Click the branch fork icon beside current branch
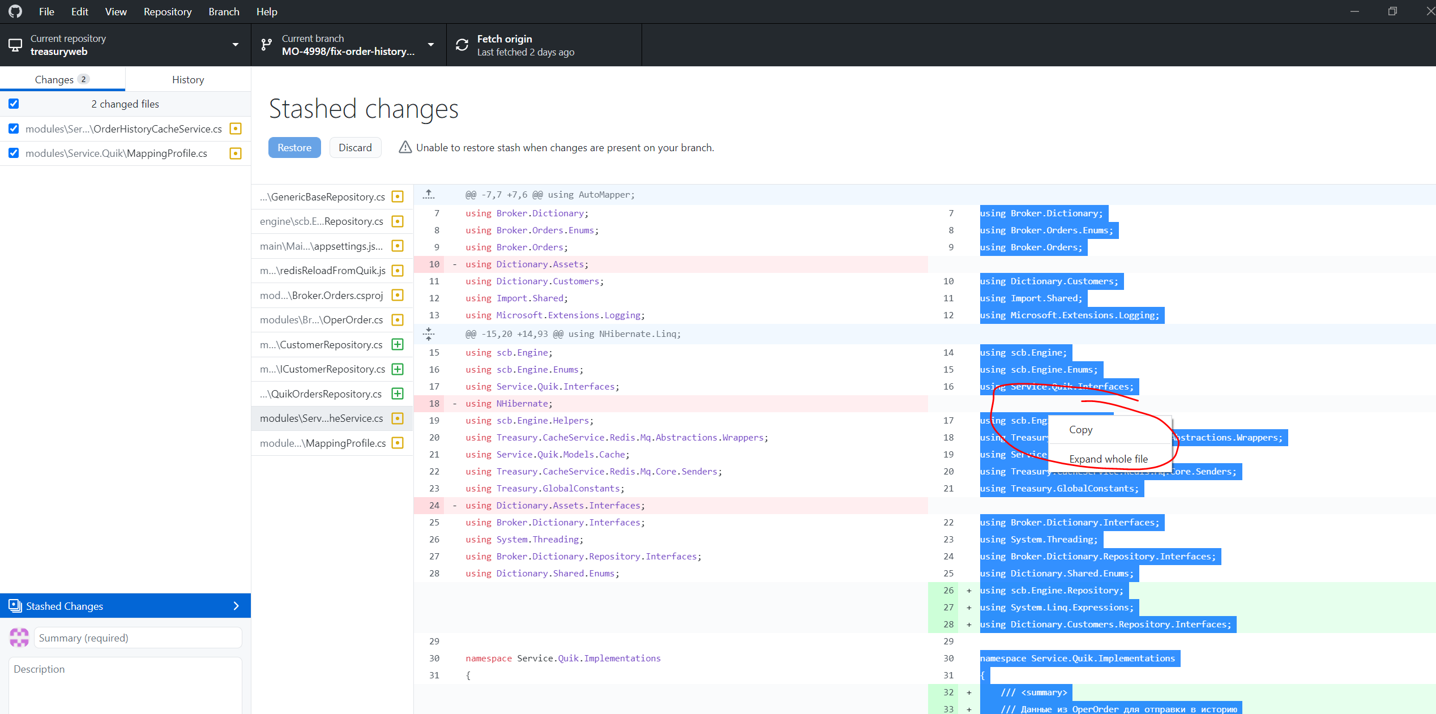Image resolution: width=1436 pixels, height=714 pixels. (266, 45)
